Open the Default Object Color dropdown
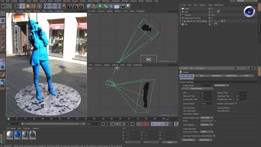This screenshot has width=261, height=147. tap(207, 118)
